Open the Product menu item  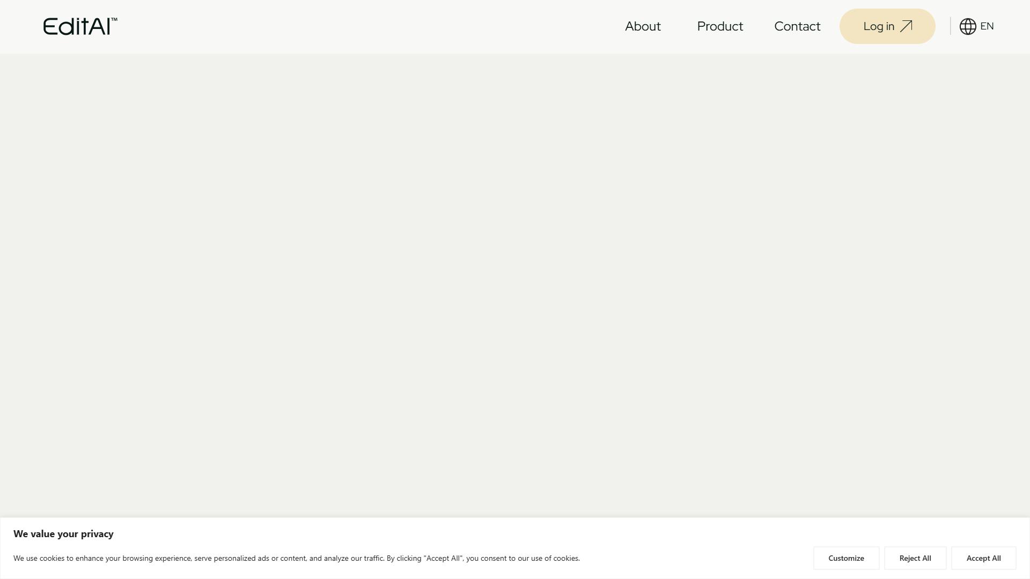coord(720,26)
